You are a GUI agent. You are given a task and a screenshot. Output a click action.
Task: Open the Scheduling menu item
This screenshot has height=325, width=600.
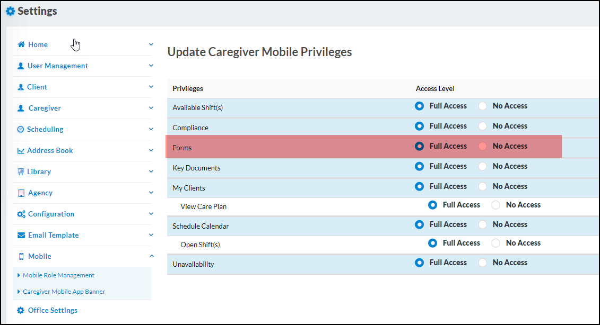(x=45, y=129)
